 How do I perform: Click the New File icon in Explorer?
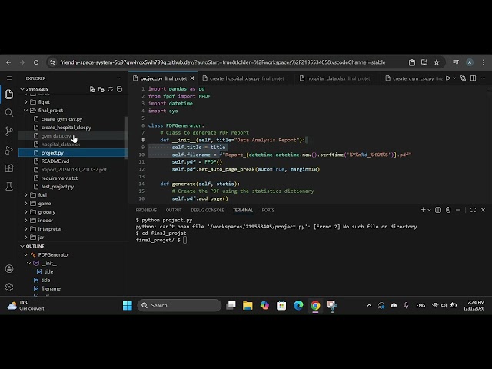pos(92,89)
